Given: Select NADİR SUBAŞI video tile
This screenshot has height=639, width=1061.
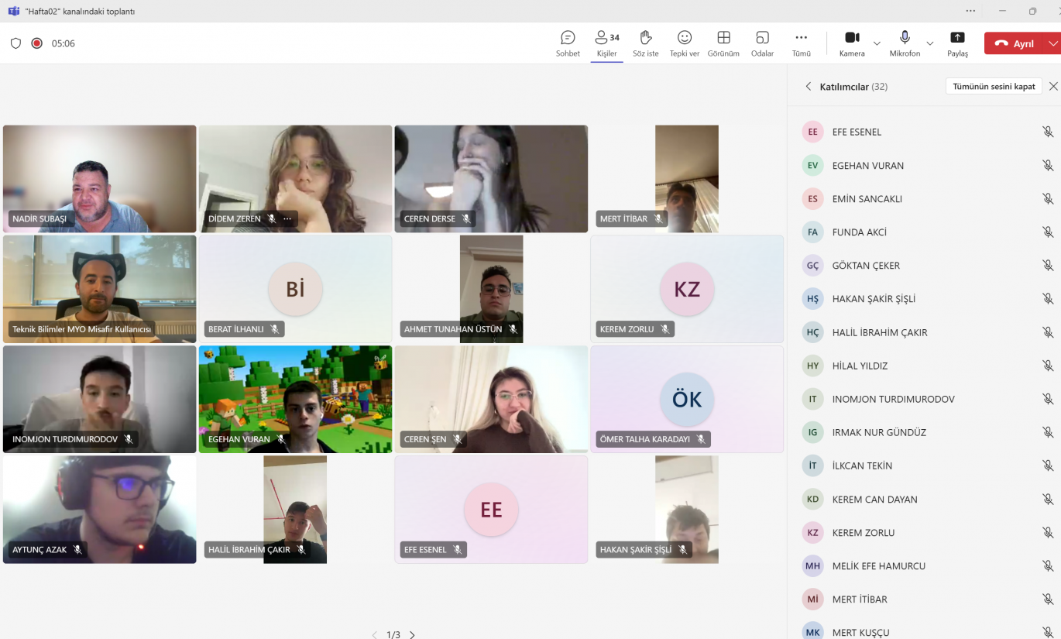Looking at the screenshot, I should point(99,179).
